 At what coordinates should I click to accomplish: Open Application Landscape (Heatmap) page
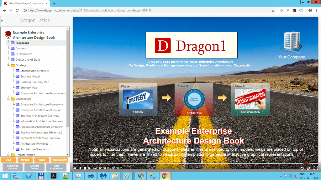tap(41, 132)
